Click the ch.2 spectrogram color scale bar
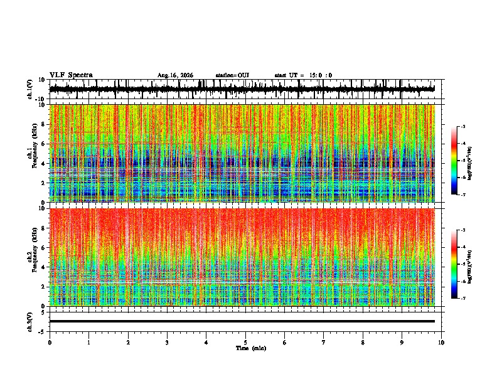 454,264
